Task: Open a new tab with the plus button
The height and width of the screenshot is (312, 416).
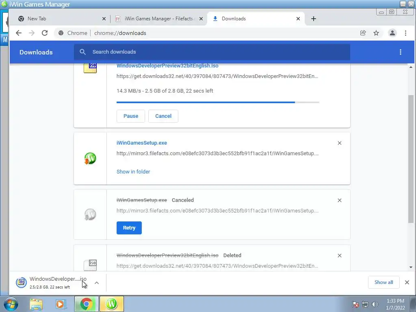Action: [x=314, y=19]
